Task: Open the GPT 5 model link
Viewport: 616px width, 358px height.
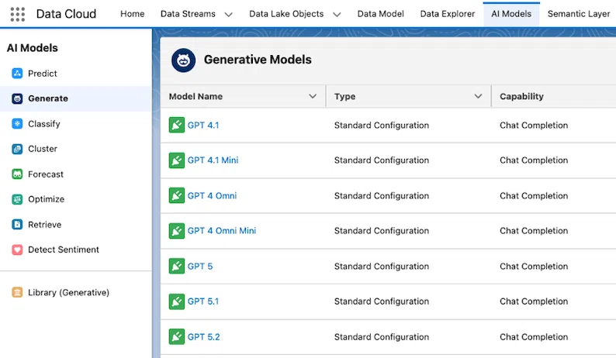Action: coord(200,266)
